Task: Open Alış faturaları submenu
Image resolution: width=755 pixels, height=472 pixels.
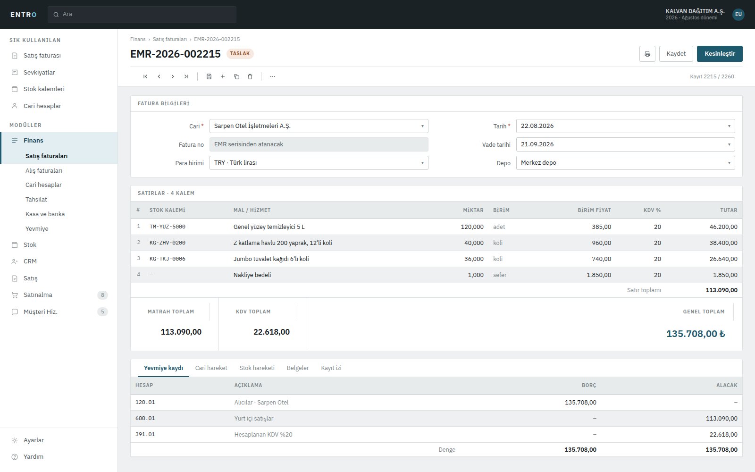Action: [59, 170]
